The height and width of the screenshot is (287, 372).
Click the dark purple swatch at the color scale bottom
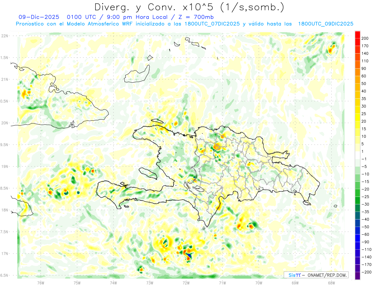point(357,276)
